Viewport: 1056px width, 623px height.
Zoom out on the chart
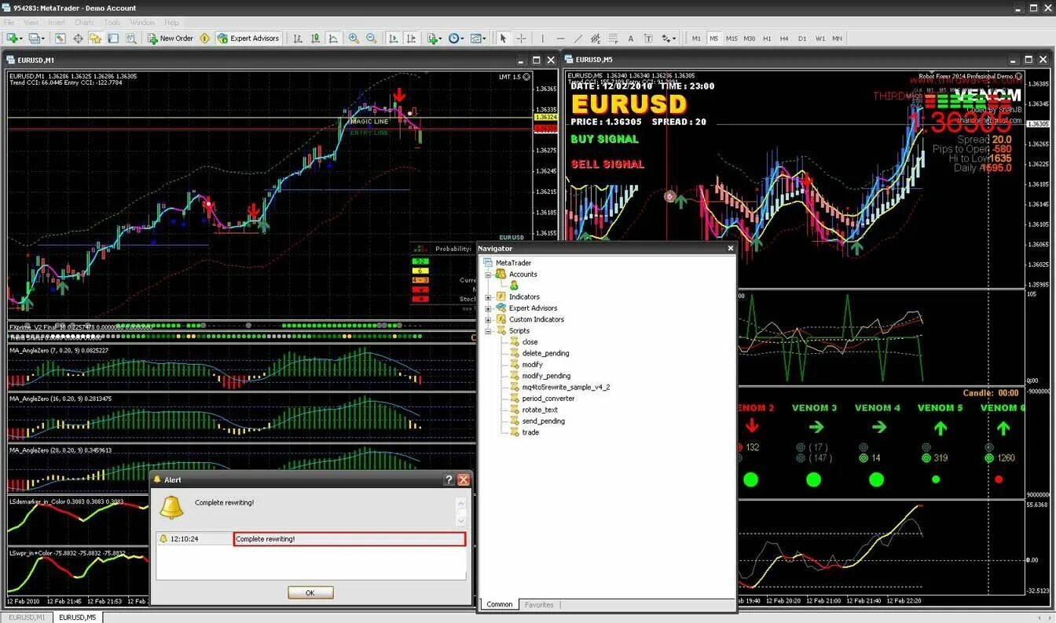pyautogui.click(x=371, y=38)
